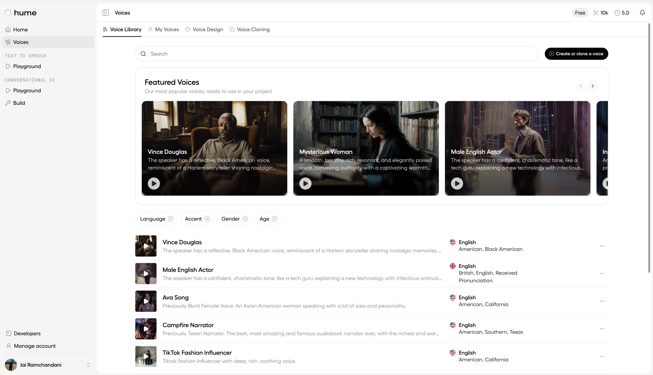Play Male English Actor list thumbnail
653x375 pixels.
(x=146, y=274)
